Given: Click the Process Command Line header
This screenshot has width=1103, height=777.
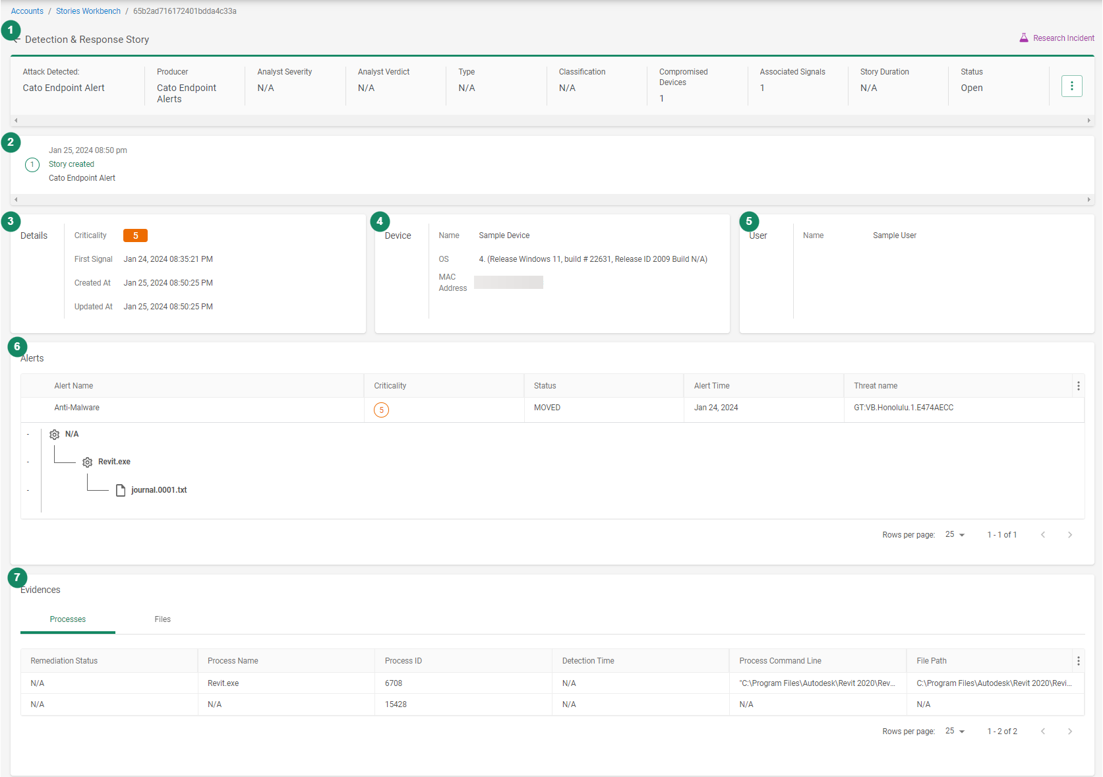Looking at the screenshot, I should tap(780, 661).
